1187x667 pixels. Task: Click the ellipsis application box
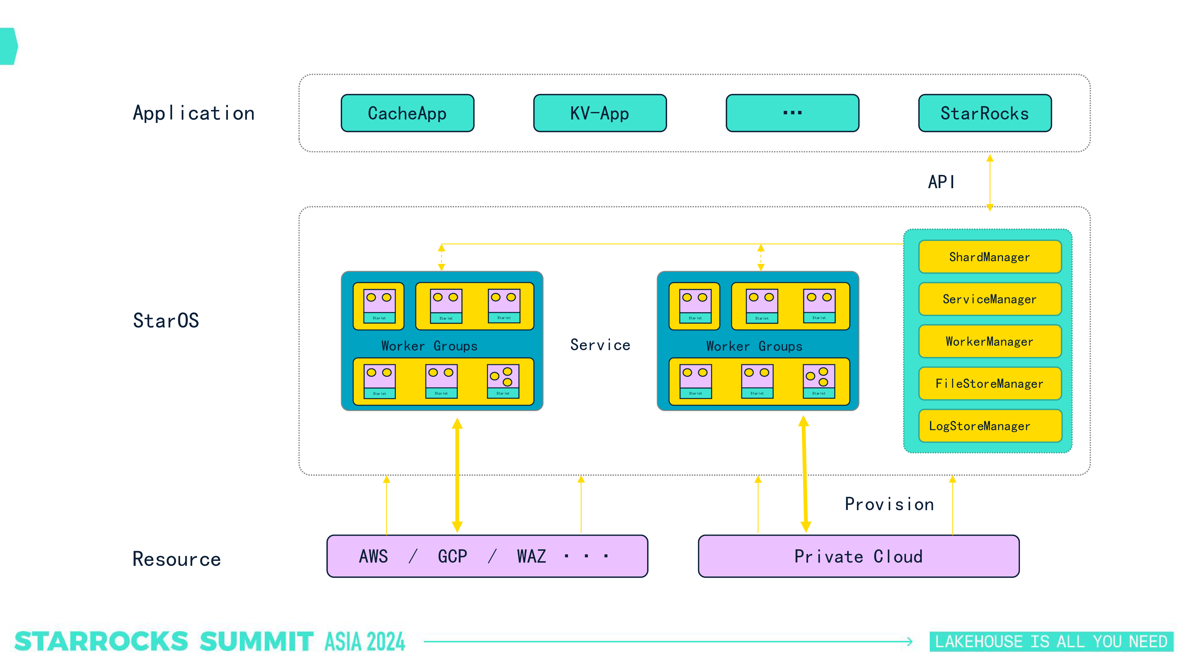point(793,113)
